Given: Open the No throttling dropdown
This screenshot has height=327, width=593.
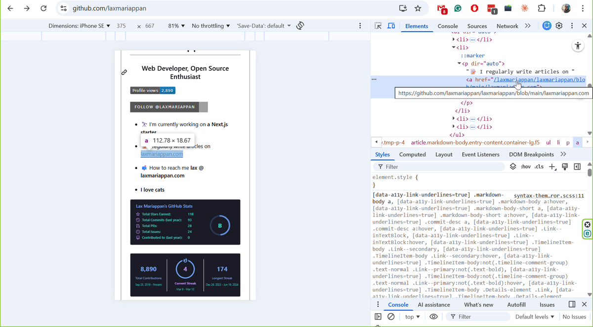Looking at the screenshot, I should coord(211,26).
